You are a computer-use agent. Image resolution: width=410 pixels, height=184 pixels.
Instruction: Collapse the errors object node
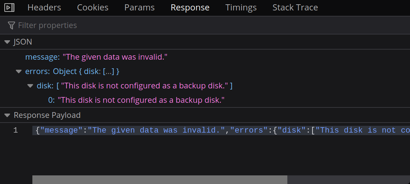(x=18, y=72)
